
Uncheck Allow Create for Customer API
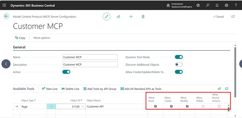click(x=171, y=106)
